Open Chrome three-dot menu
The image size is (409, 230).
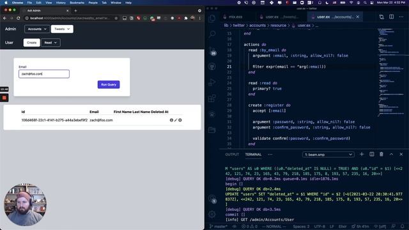(x=200, y=18)
